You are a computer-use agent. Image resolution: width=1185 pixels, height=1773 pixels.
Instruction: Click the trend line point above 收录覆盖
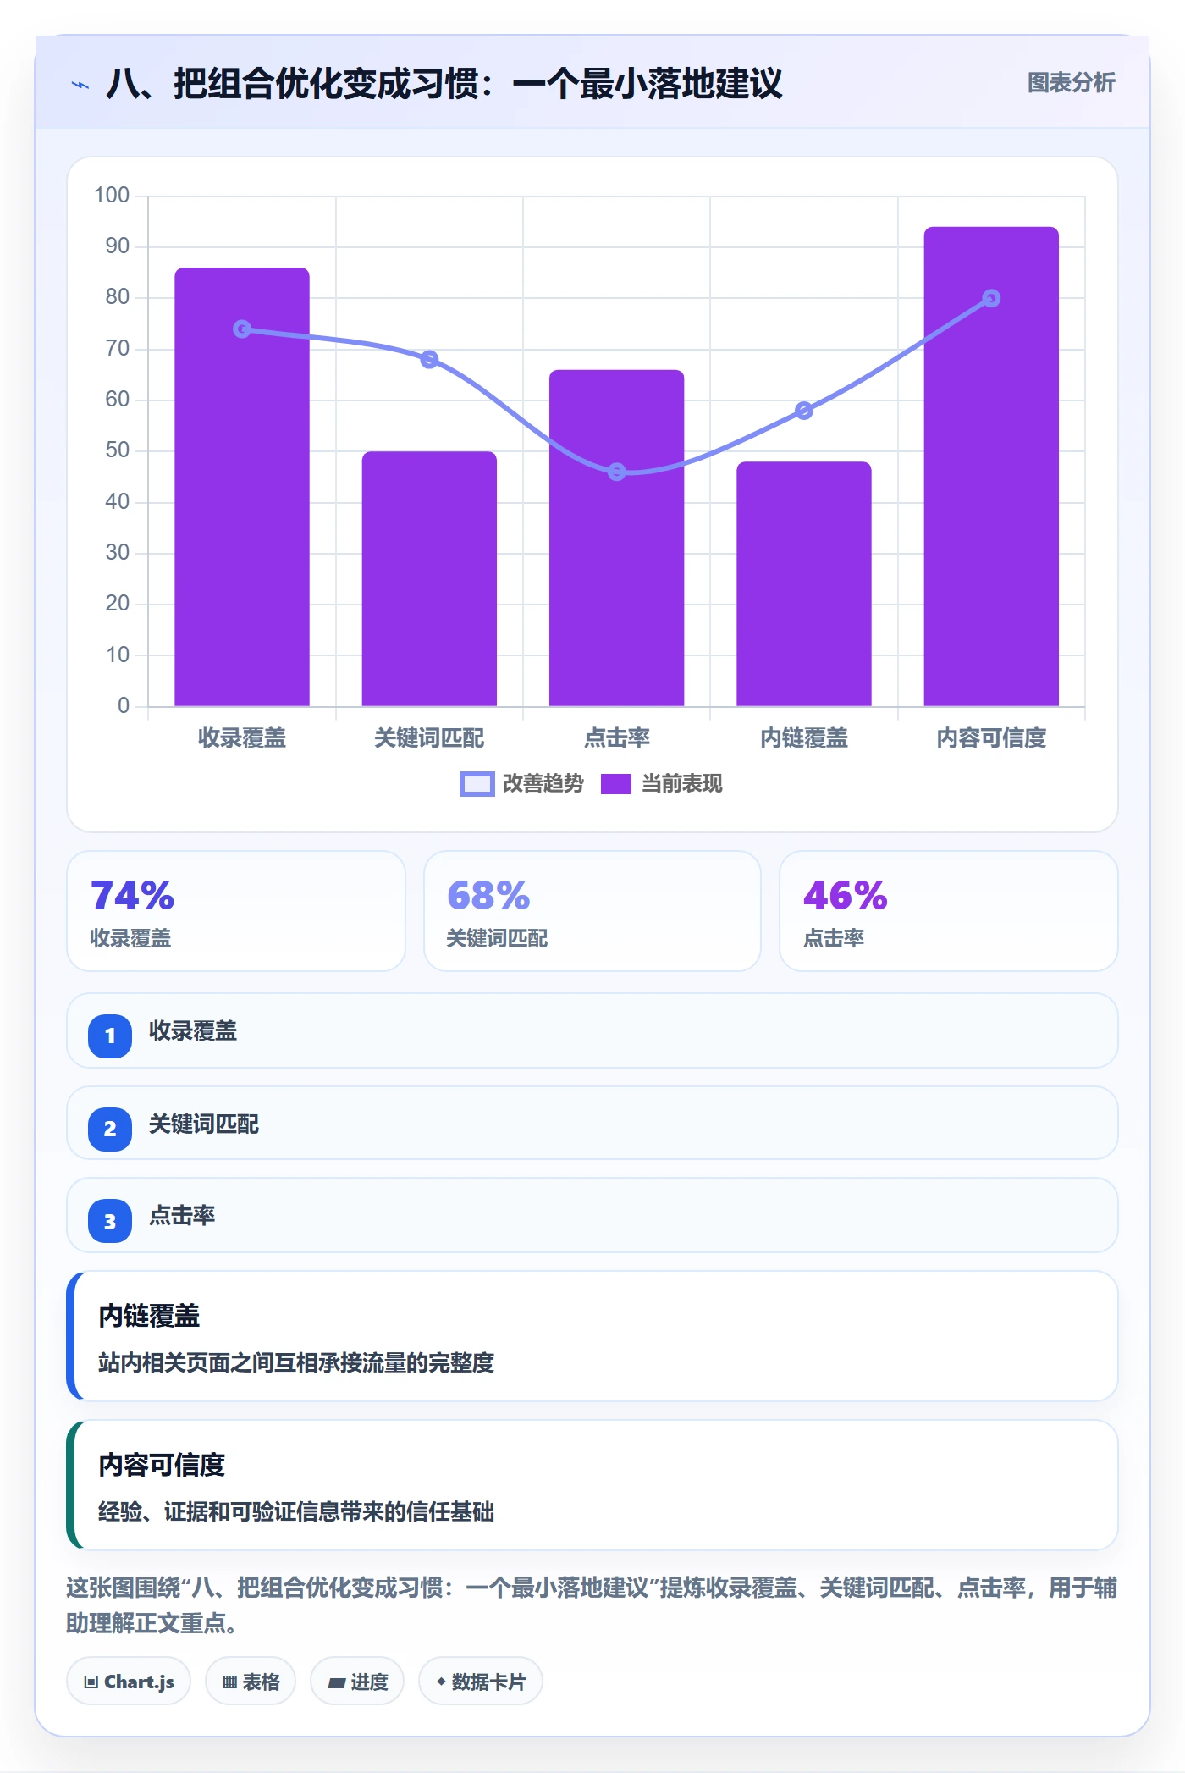click(242, 329)
